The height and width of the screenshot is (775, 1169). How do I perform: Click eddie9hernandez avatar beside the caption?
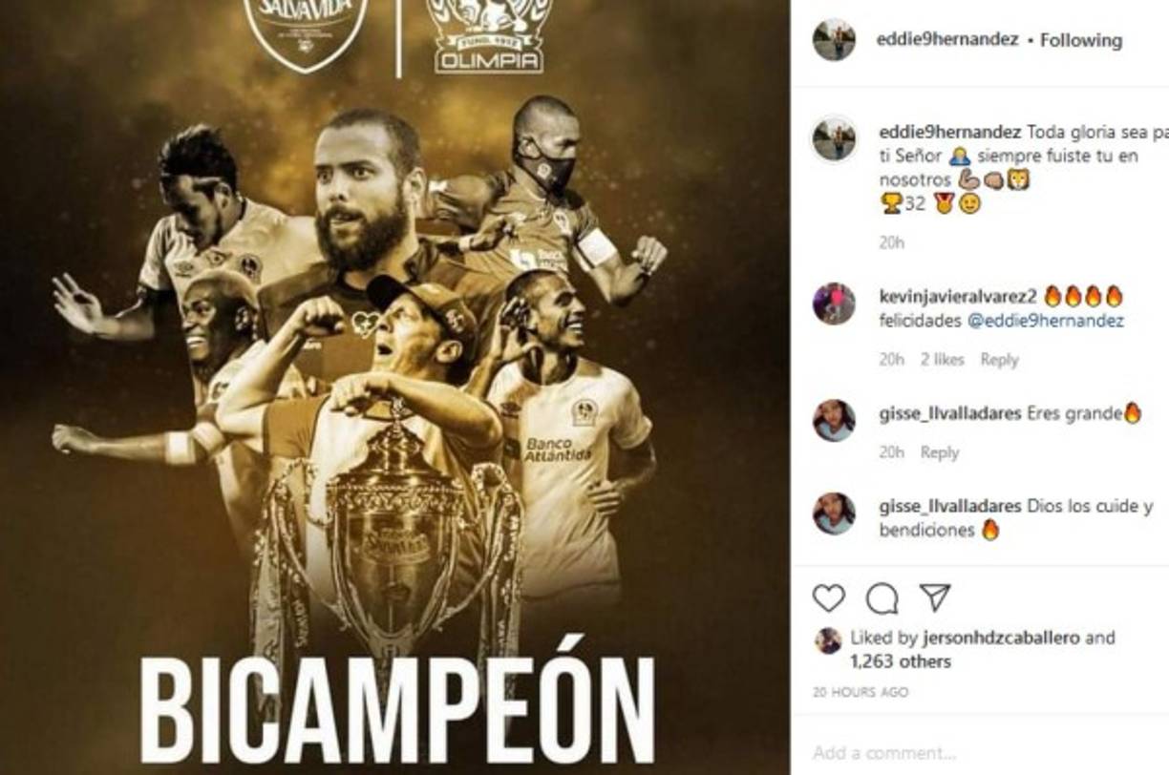(x=834, y=139)
